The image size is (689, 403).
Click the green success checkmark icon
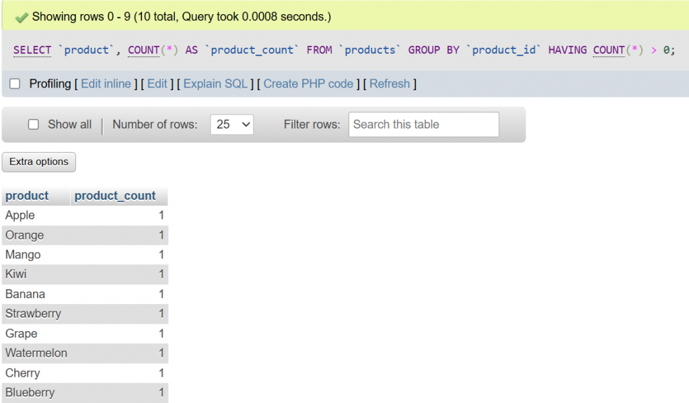[21, 16]
